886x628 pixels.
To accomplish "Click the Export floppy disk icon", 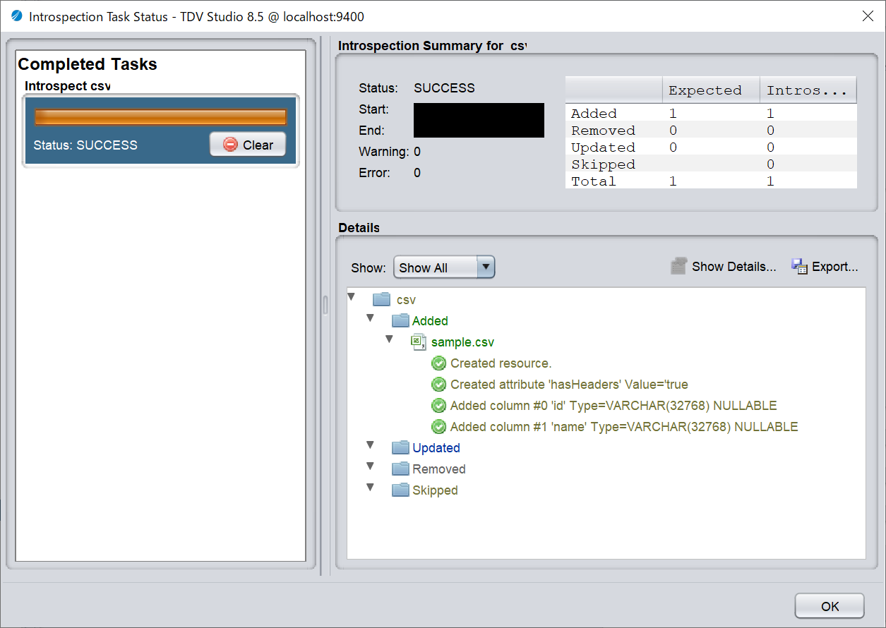I will [x=799, y=266].
